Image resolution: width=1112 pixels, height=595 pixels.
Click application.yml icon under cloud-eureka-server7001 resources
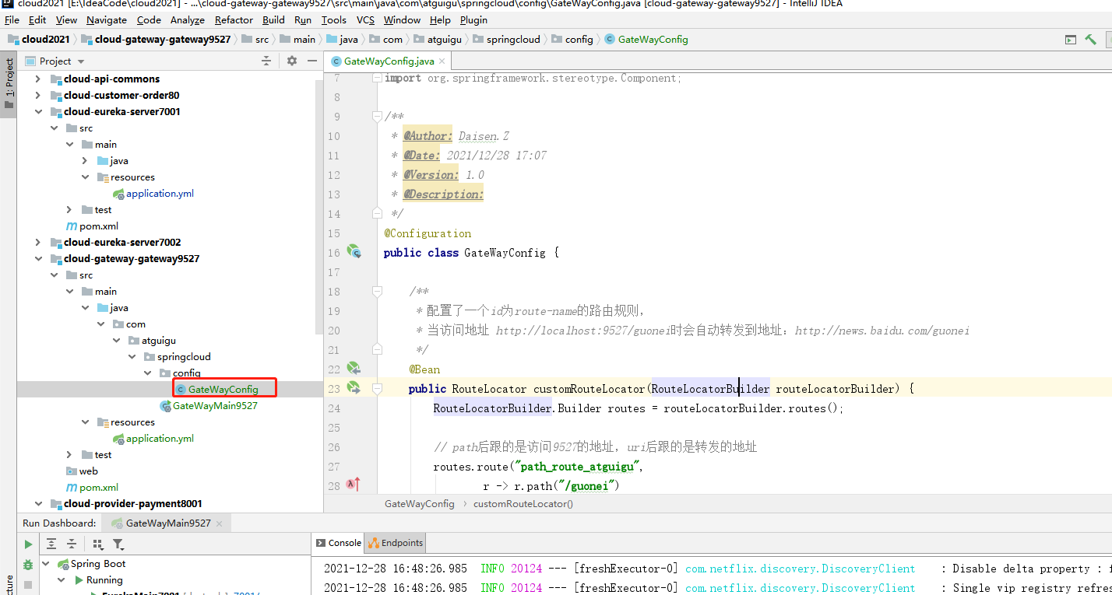pyautogui.click(x=118, y=194)
